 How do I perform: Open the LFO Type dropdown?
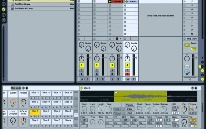pyautogui.click(x=126, y=126)
